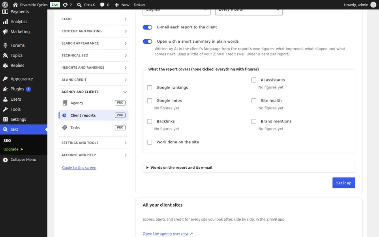This screenshot has height=237, width=379.
Task: Turn off e-mail each report to client
Action: pyautogui.click(x=147, y=27)
